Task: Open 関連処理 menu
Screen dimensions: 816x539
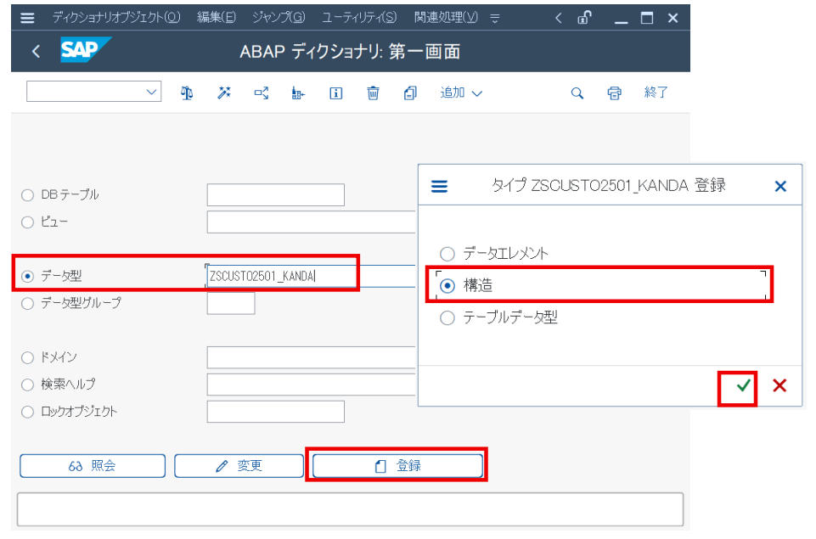Action: [446, 18]
